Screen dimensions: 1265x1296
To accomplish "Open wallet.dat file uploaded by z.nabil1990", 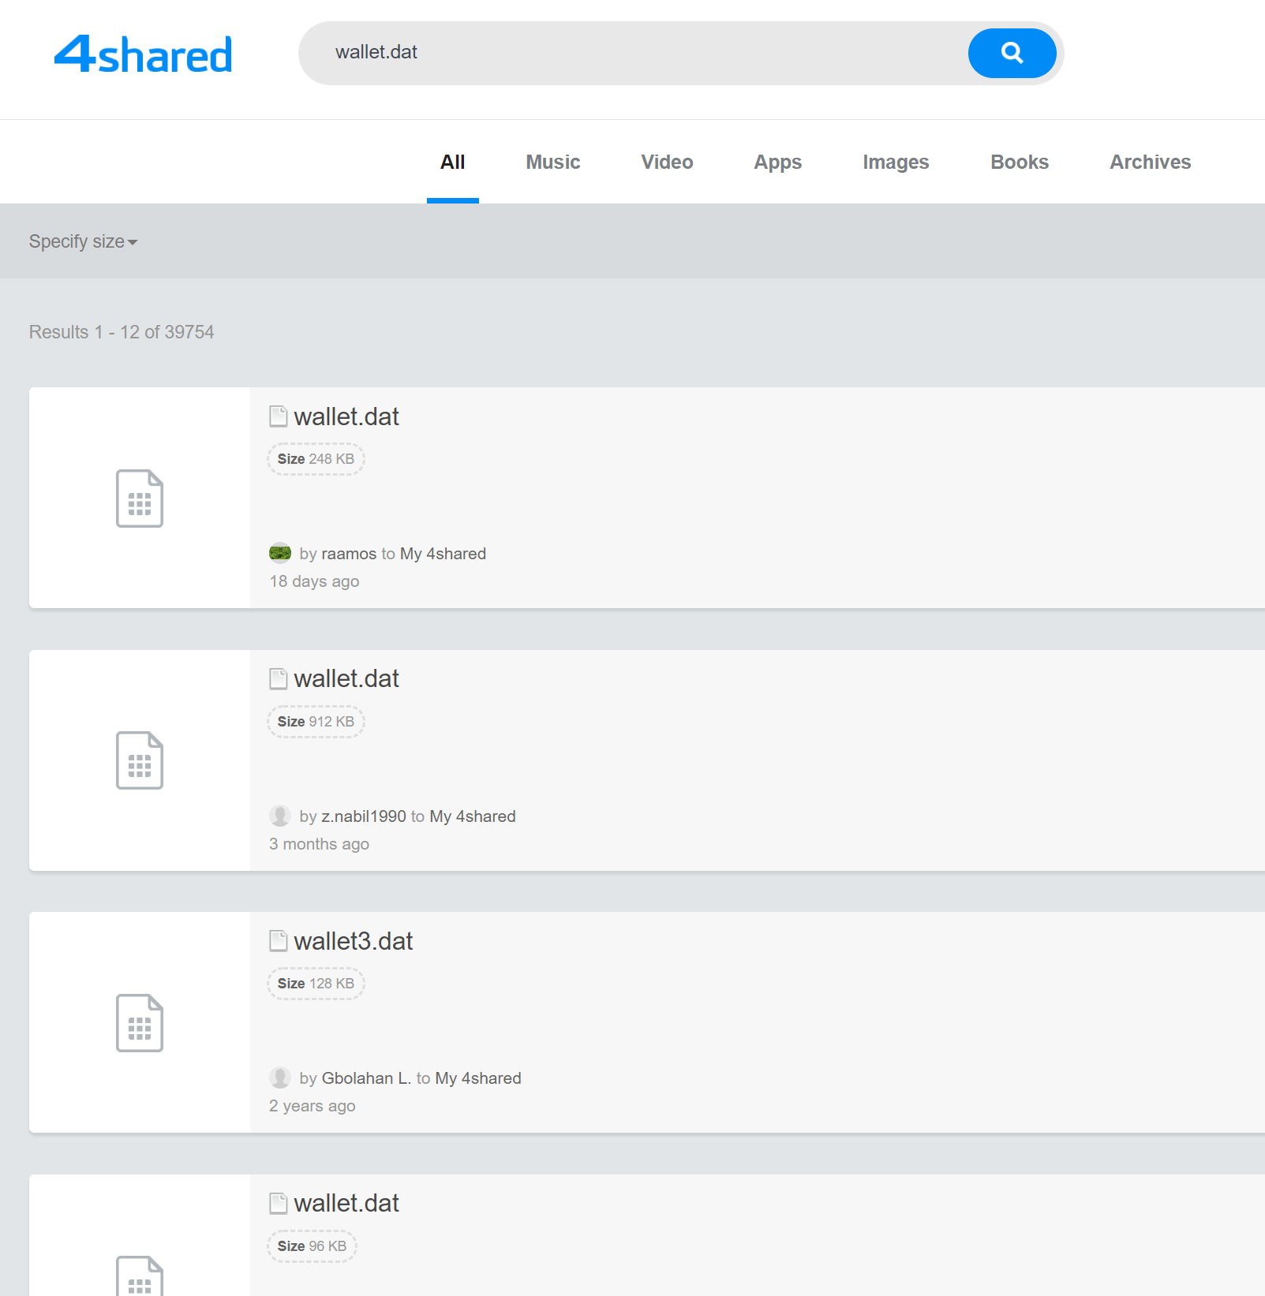I will 346,678.
